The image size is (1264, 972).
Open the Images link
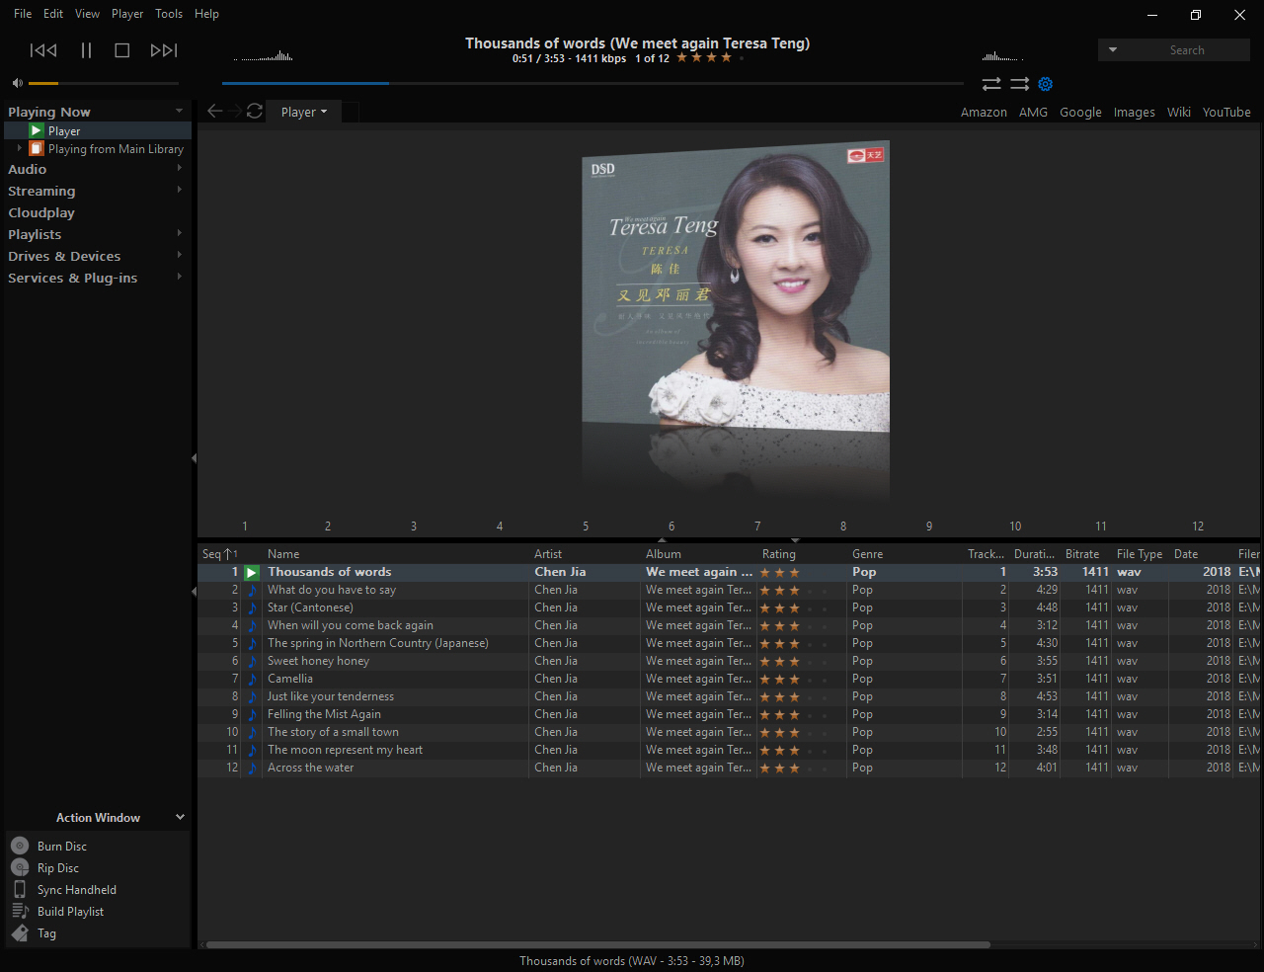[x=1134, y=113]
